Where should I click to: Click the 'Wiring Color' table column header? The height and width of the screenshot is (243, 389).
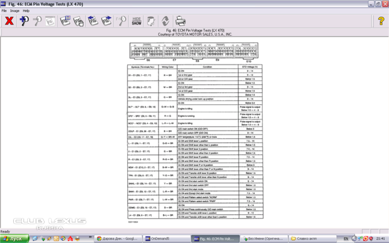pyautogui.click(x=168, y=67)
